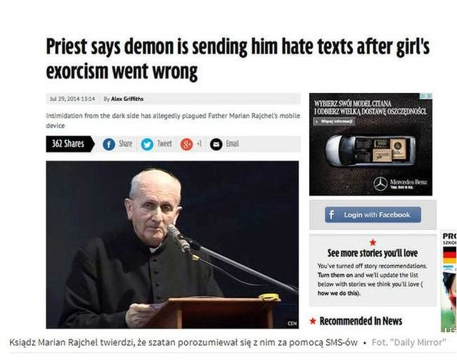Click the 362 Shares counter badge
Viewport: 457px width, 363px height.
click(70, 144)
